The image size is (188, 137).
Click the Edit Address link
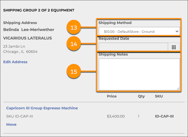[15, 62]
